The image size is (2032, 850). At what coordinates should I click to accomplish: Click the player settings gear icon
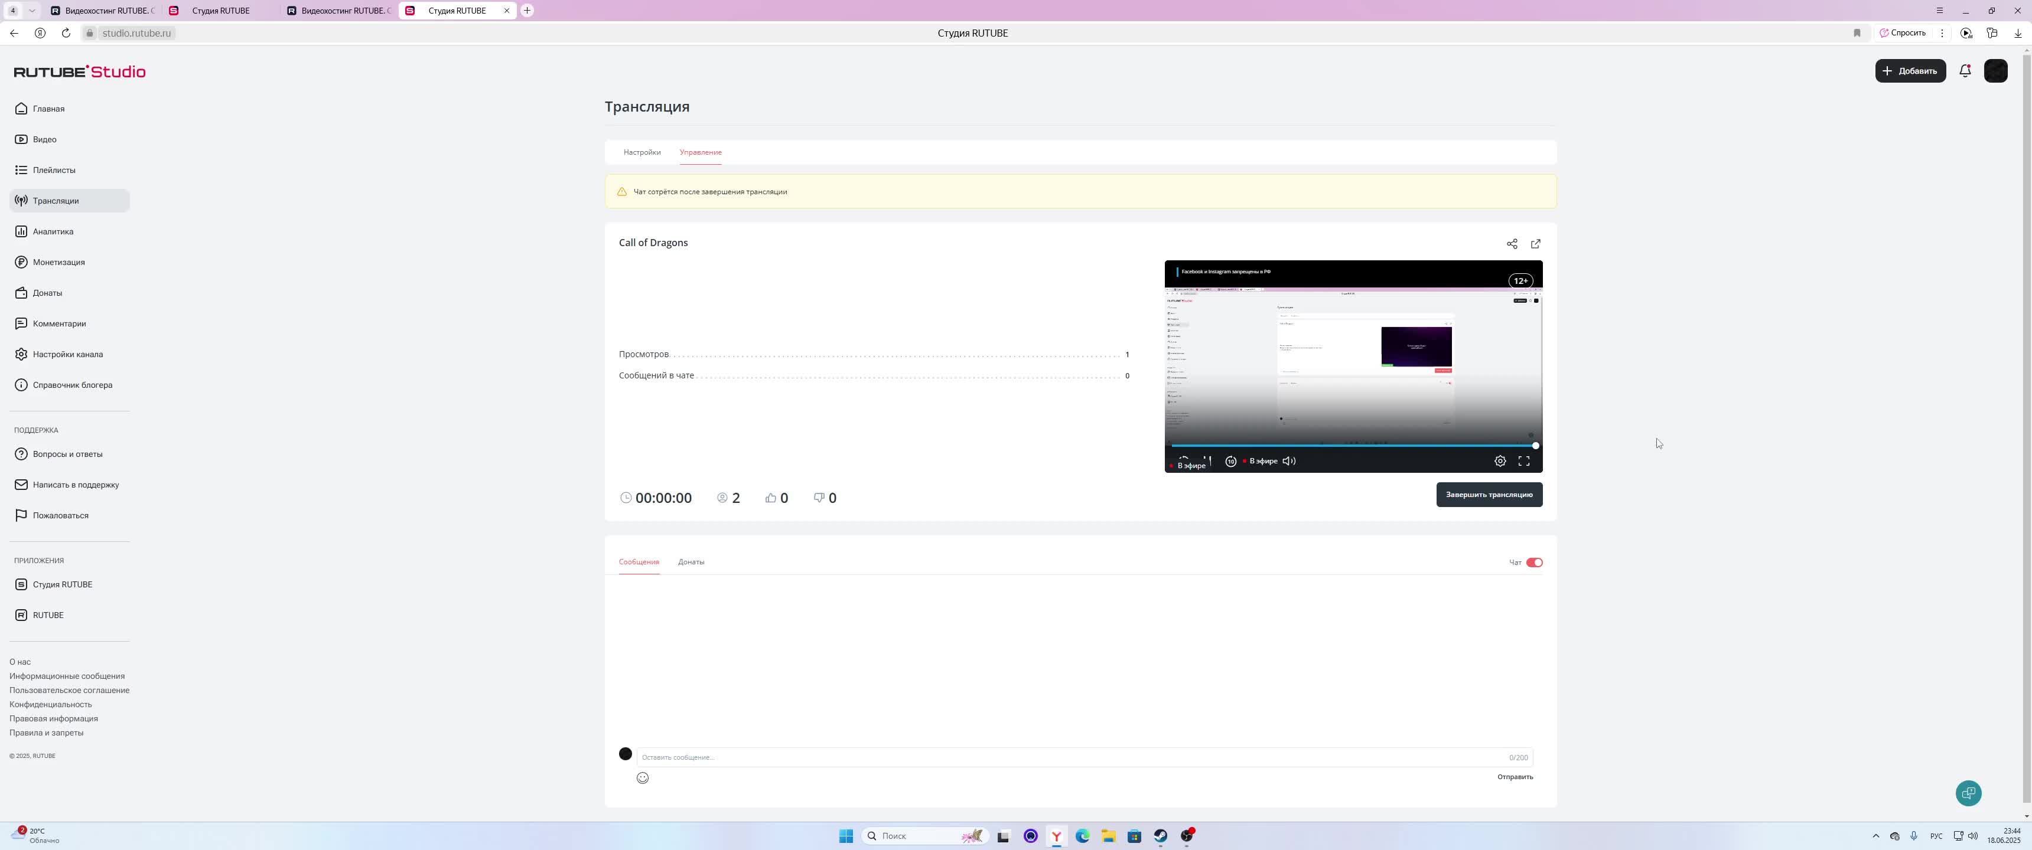(1500, 461)
